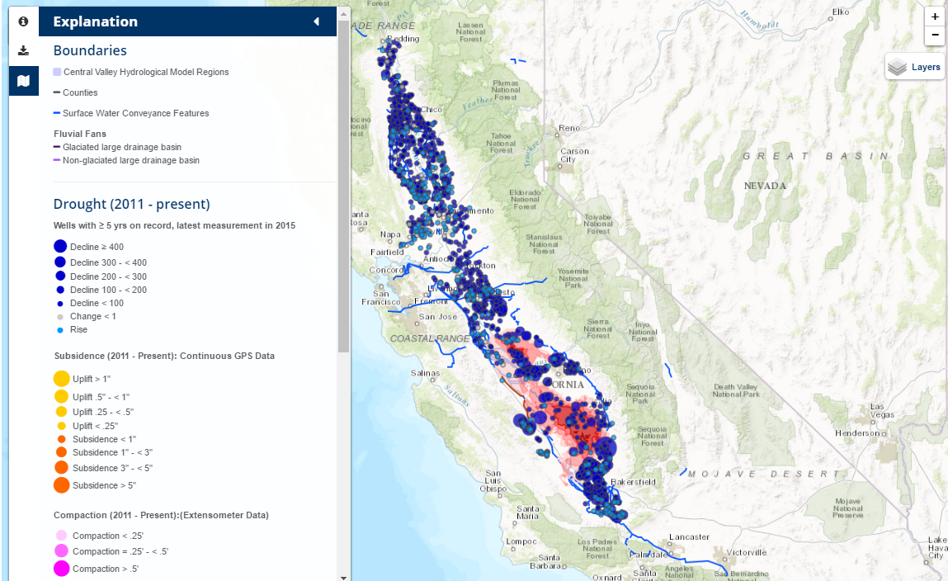Select the map Explanation icon in the sidebar
Viewport: 948px width, 581px height.
click(x=21, y=80)
